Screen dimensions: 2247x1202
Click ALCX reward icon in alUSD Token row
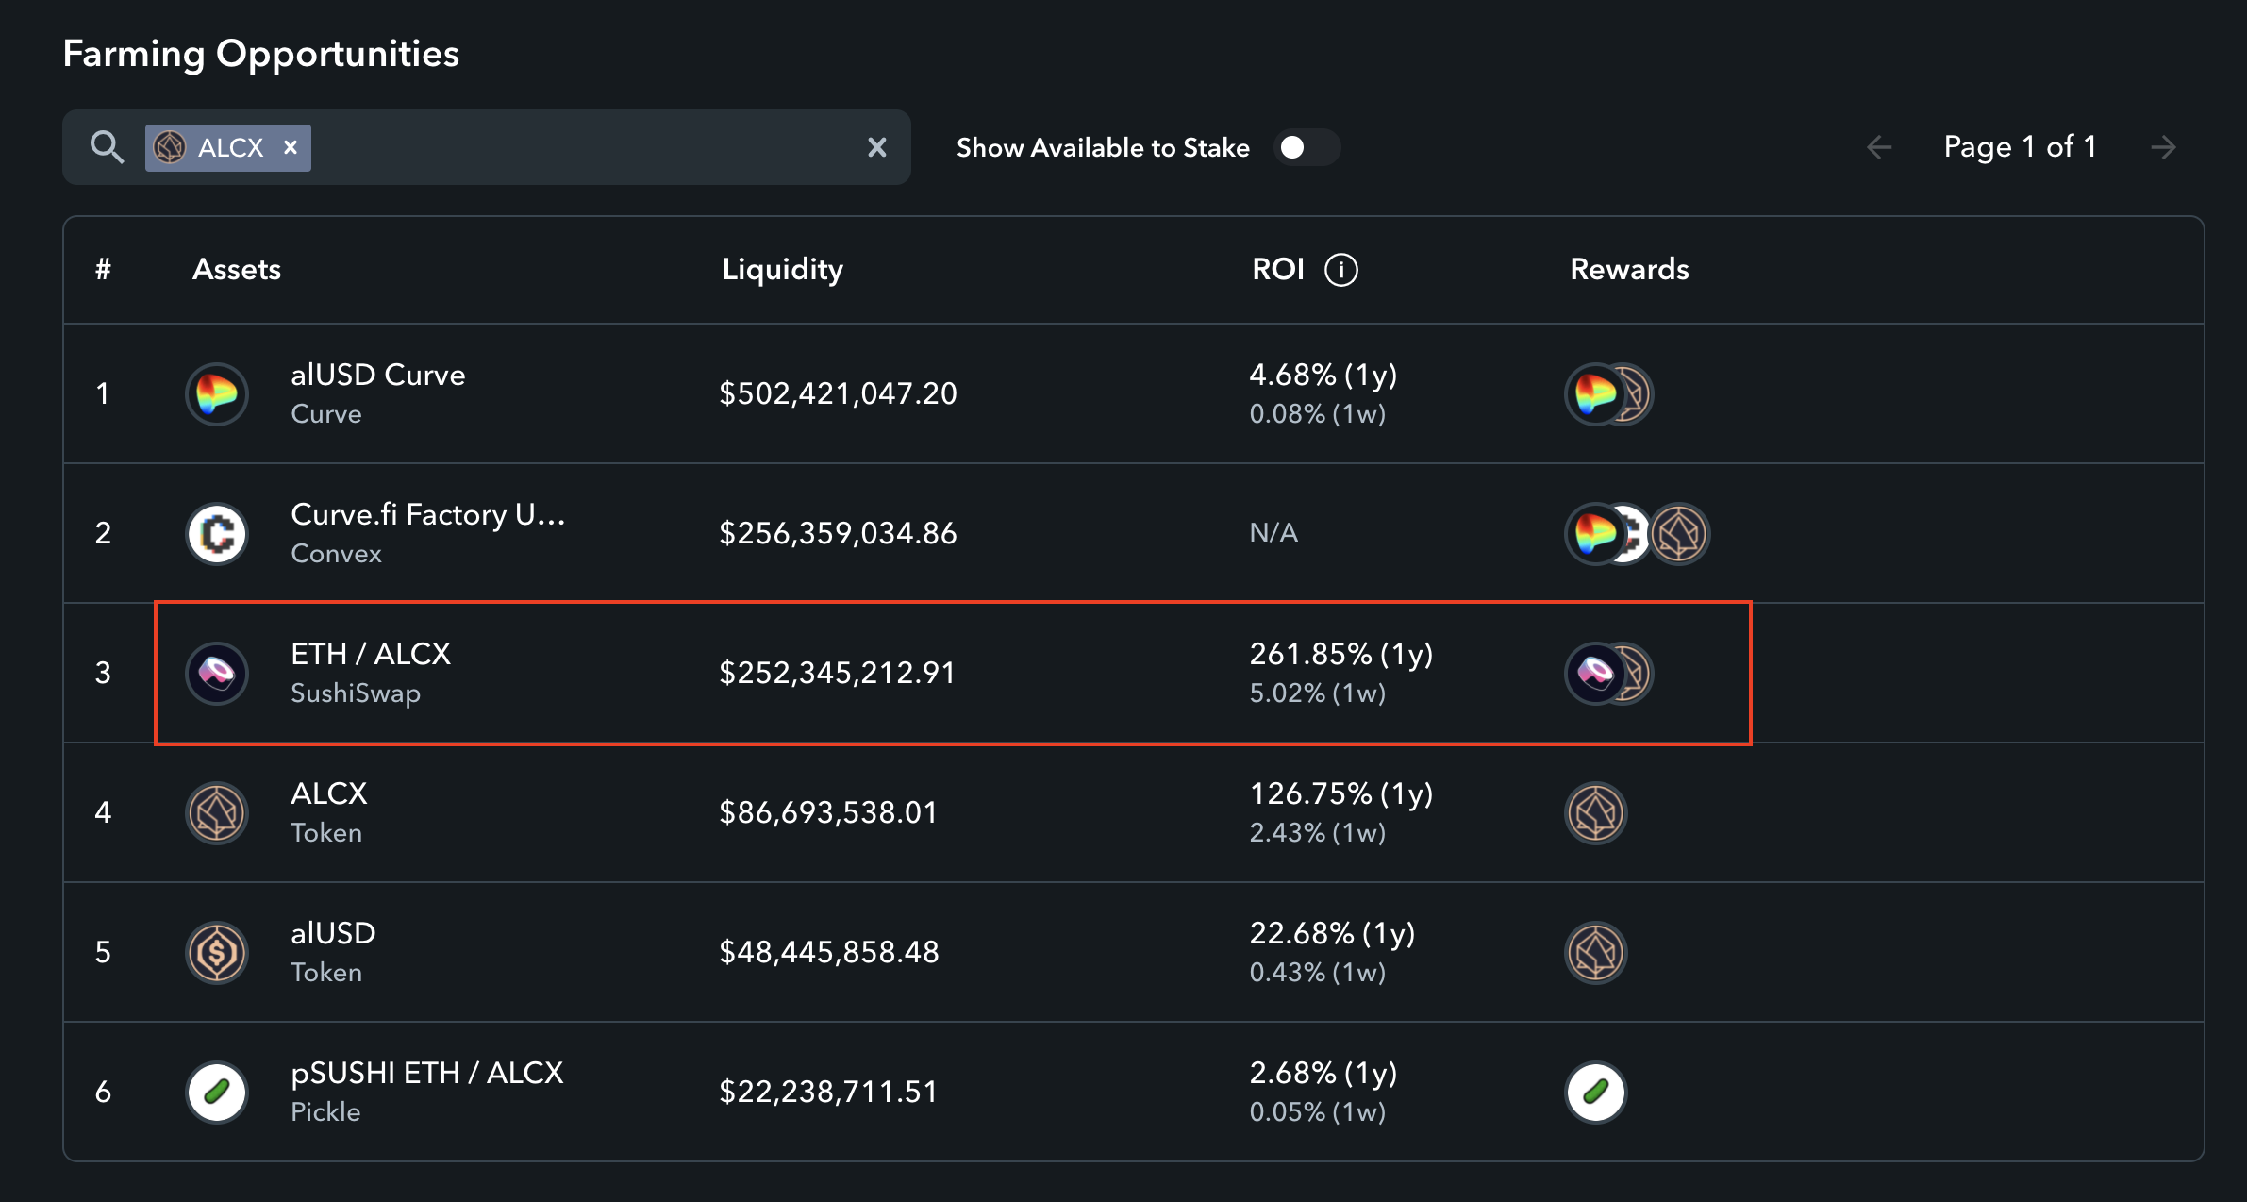[x=1596, y=952]
